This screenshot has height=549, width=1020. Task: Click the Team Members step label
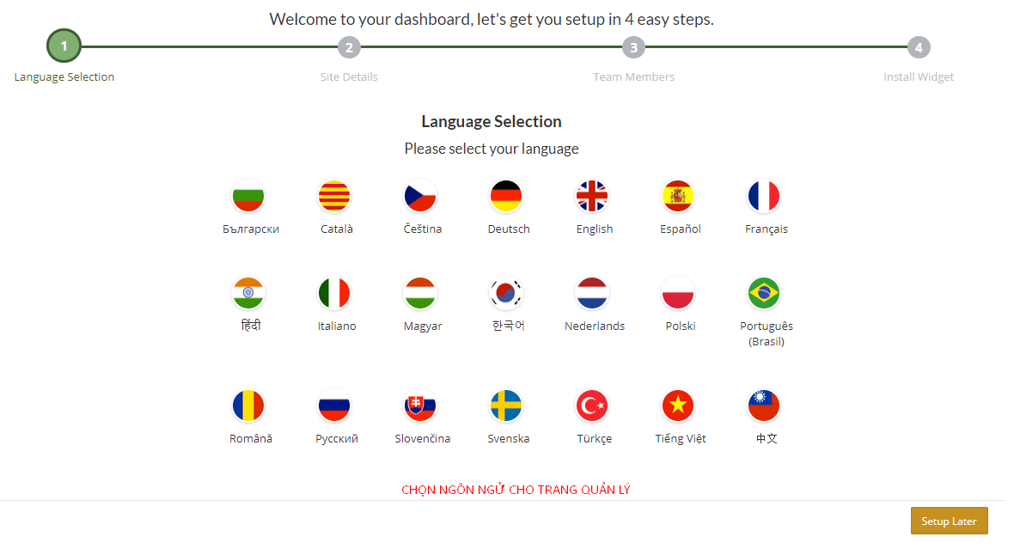click(x=633, y=76)
